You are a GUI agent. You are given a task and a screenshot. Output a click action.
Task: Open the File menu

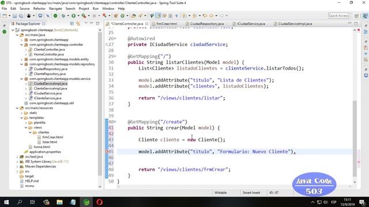(4, 9)
